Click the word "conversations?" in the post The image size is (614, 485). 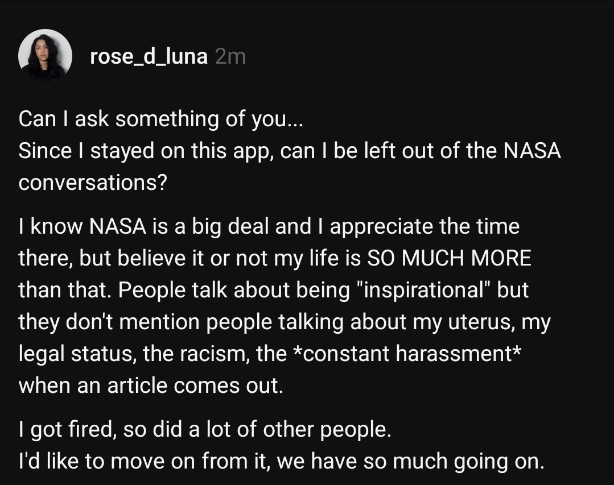93,183
